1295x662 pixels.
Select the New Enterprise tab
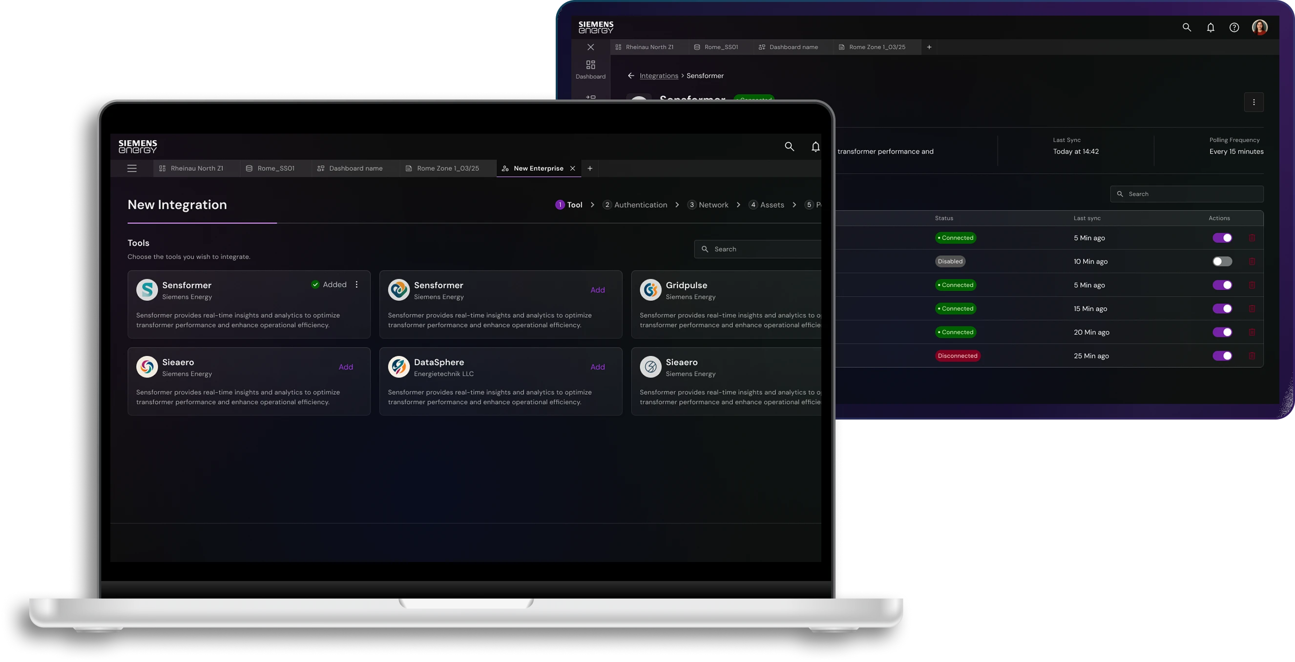click(538, 168)
